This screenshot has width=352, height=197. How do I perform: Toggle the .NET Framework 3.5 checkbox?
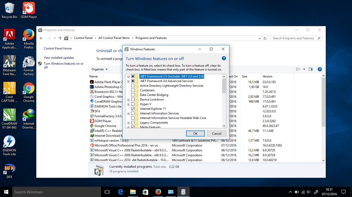(x=133, y=76)
